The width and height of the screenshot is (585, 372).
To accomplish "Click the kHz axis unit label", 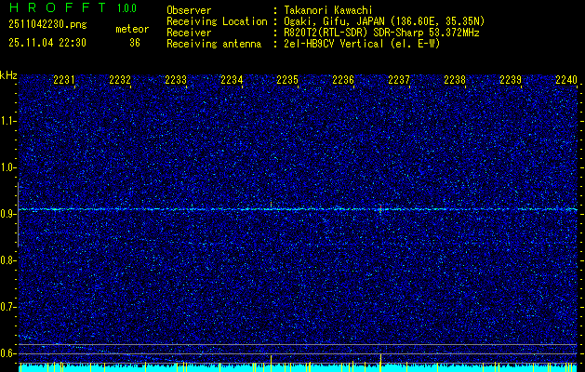I will pos(8,75).
